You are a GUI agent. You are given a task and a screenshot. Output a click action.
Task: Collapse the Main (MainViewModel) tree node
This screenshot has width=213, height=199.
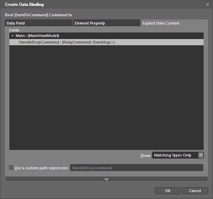12,36
